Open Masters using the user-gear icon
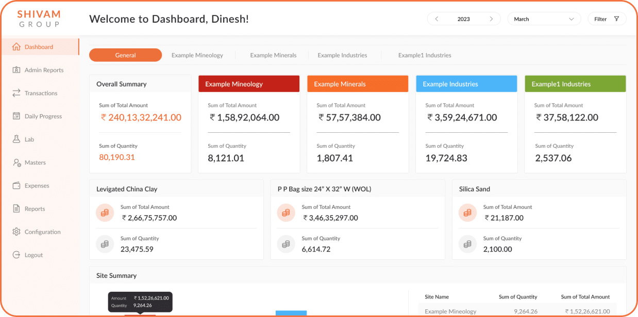This screenshot has height=317, width=638. (16, 163)
